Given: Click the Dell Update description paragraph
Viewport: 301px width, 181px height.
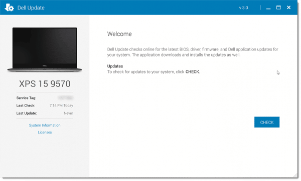Looking at the screenshot, I should point(193,52).
